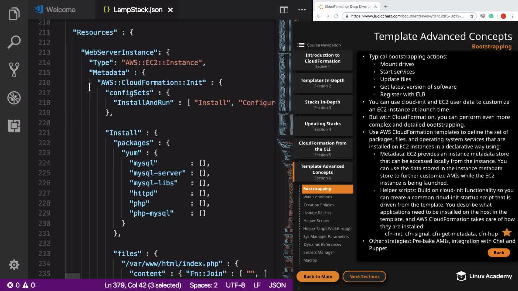
Task: Open Source Control view
Action: (x=14, y=70)
